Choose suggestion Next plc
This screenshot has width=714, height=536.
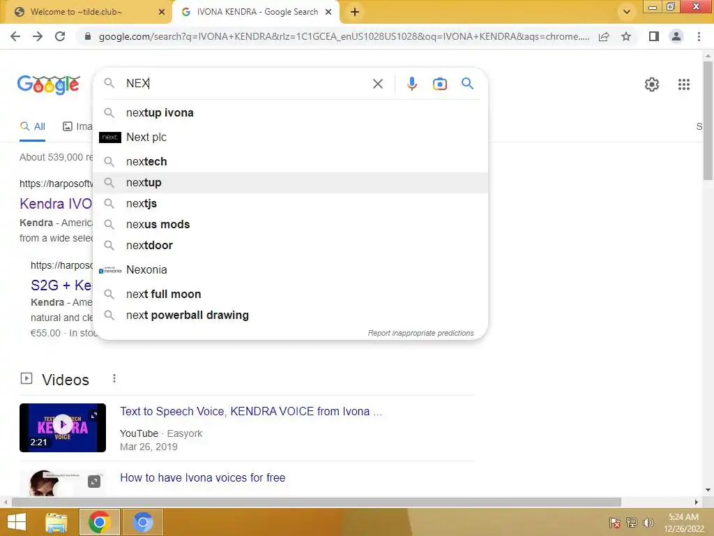tap(290, 137)
